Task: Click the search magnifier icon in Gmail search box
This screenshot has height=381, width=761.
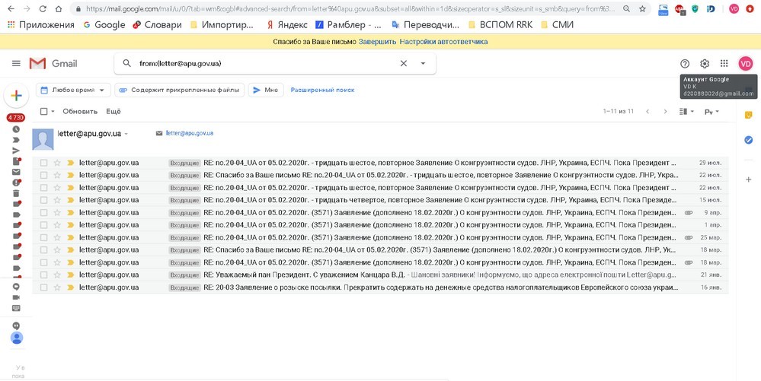Action: coord(127,64)
